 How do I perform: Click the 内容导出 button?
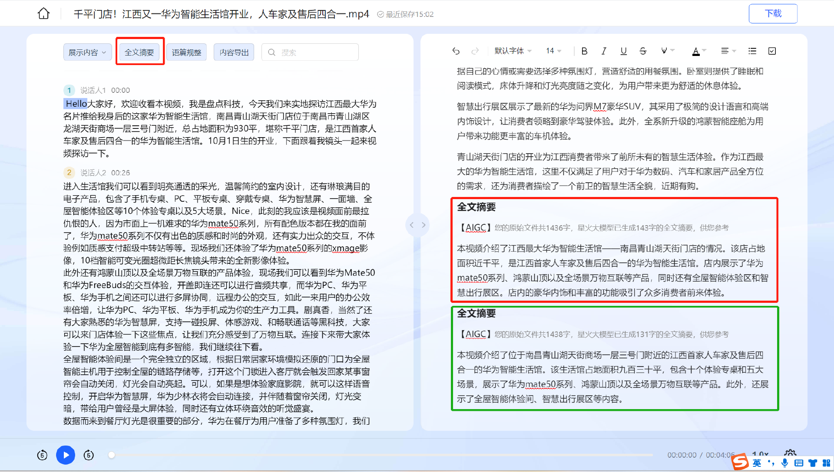pyautogui.click(x=234, y=52)
